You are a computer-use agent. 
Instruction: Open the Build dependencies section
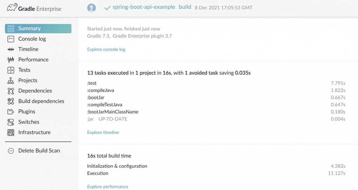point(41,101)
